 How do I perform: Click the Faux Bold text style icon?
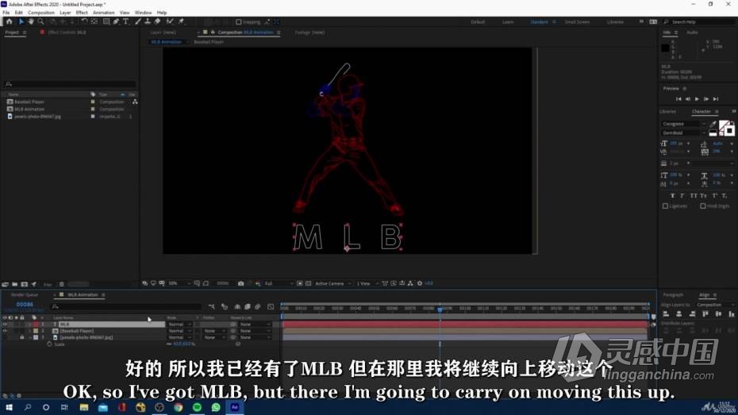pyautogui.click(x=672, y=196)
